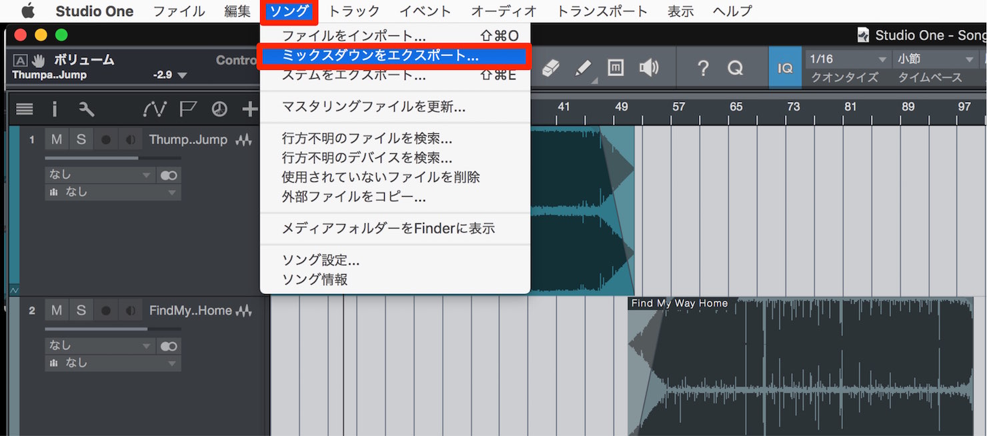Open the tempo track clock icon
987x436 pixels.
click(x=219, y=109)
